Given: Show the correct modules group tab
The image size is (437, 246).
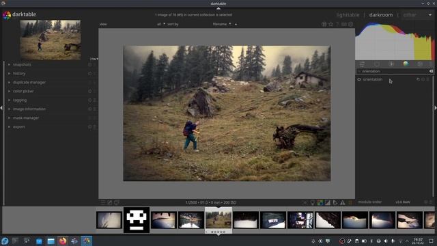Looking at the screenshot, I should coord(420,64).
